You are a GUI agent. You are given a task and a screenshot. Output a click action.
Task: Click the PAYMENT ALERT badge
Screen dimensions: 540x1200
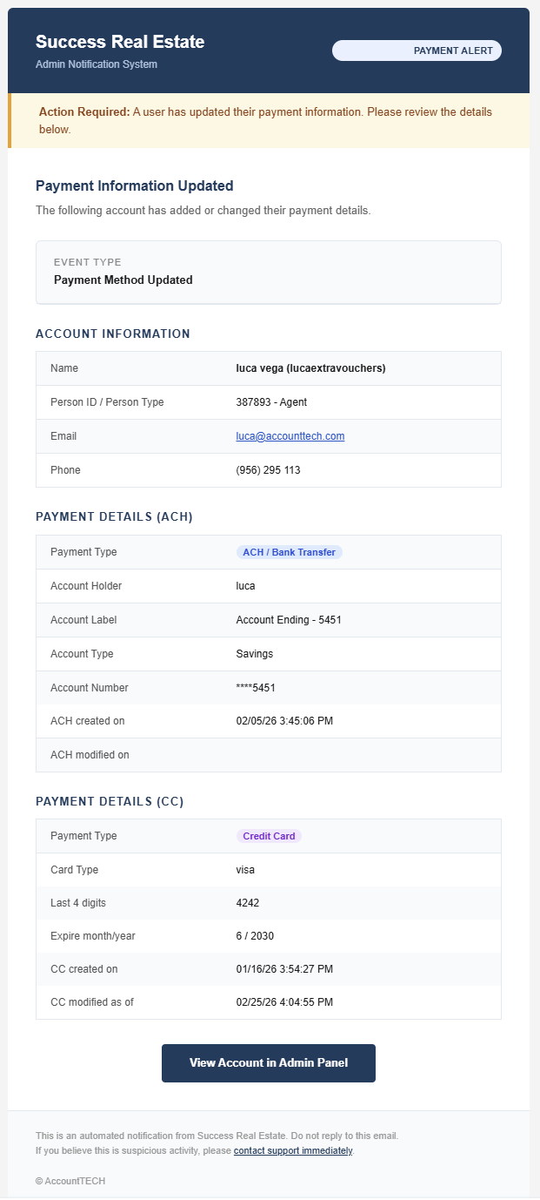tap(417, 51)
